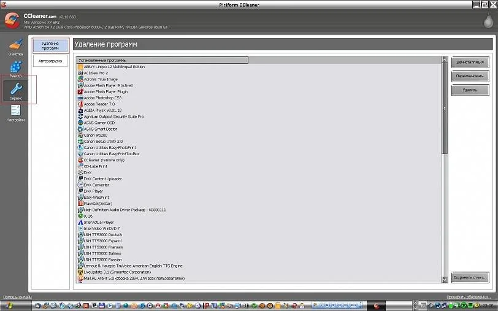Screen dimensions: 498x311
Task: Click the LiveUpdate 3.1 Symantec icon
Action: [x=80, y=272]
